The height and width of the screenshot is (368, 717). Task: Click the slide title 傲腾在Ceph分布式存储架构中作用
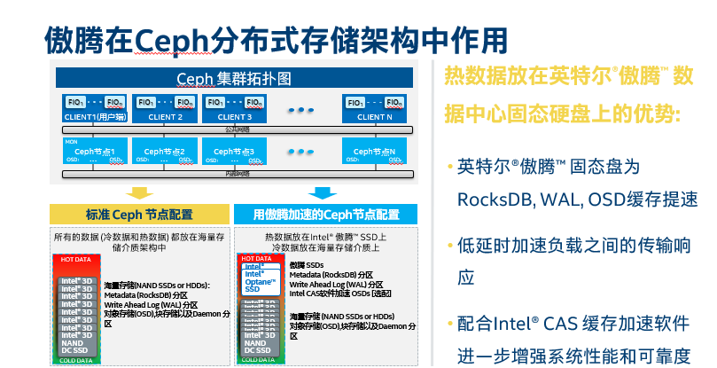tap(277, 40)
